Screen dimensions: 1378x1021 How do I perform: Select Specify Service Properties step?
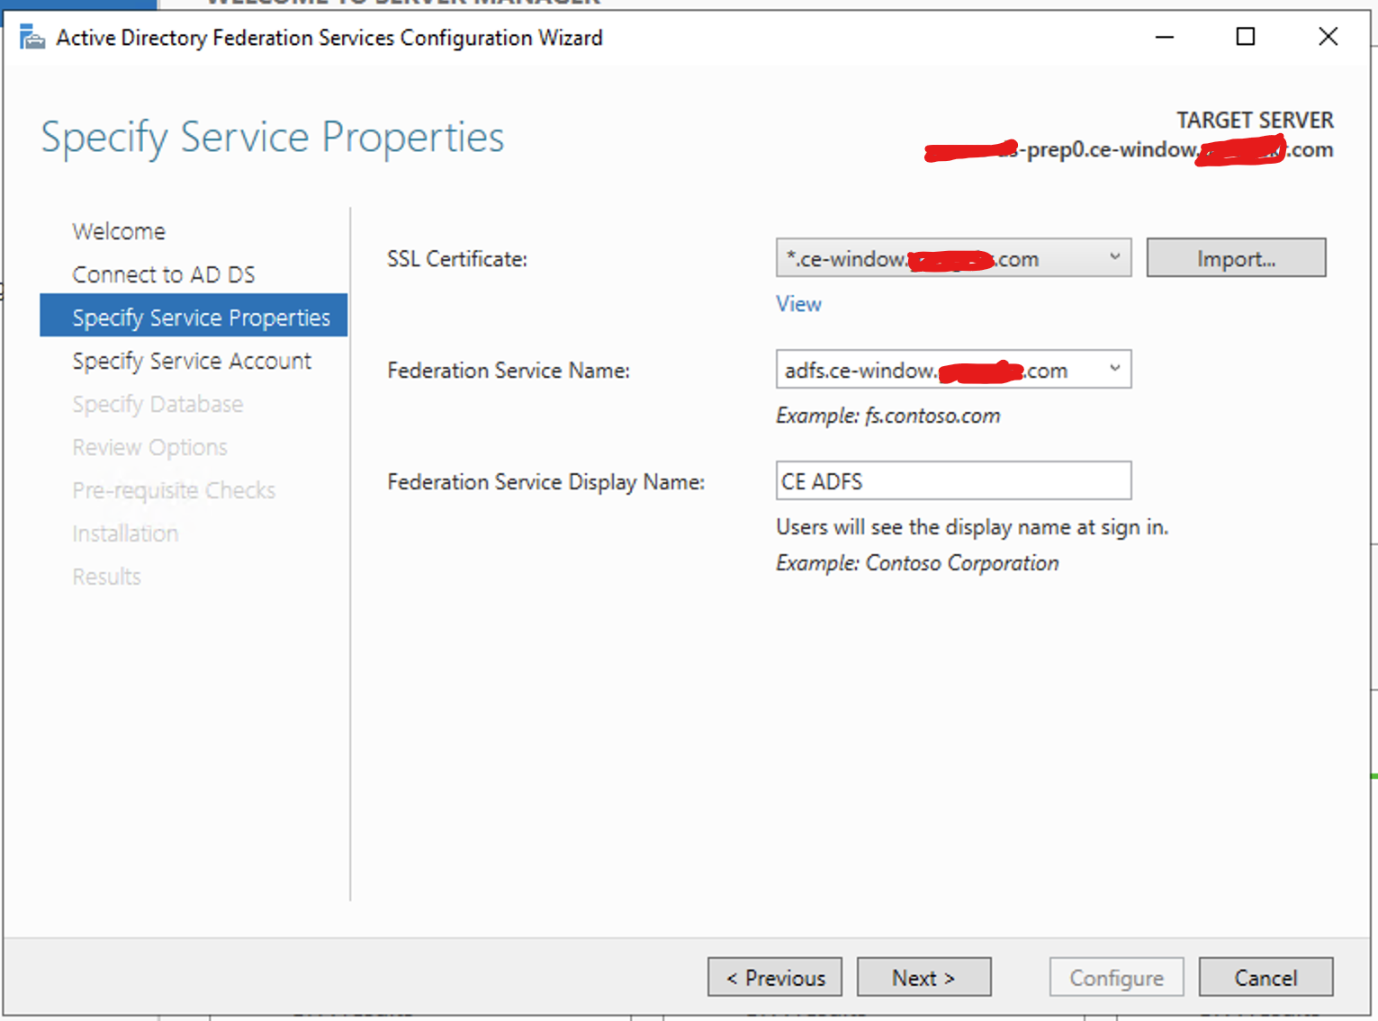coord(194,316)
